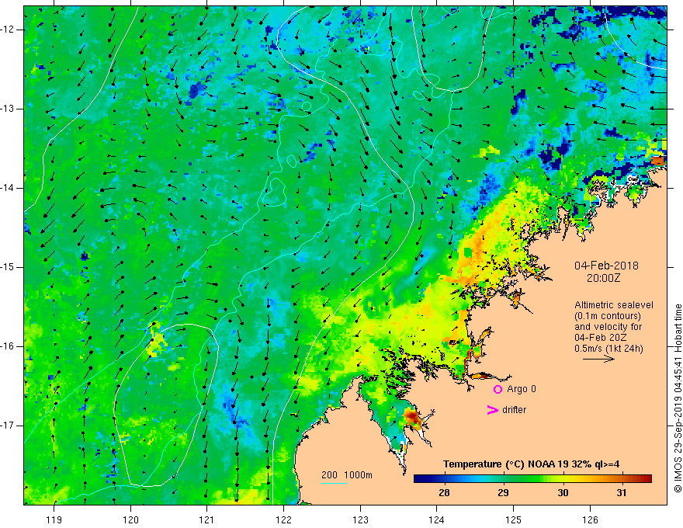Screen dimensions: 683x528
Task: Click the date label 04-Feb-2018
Action: coord(606,266)
